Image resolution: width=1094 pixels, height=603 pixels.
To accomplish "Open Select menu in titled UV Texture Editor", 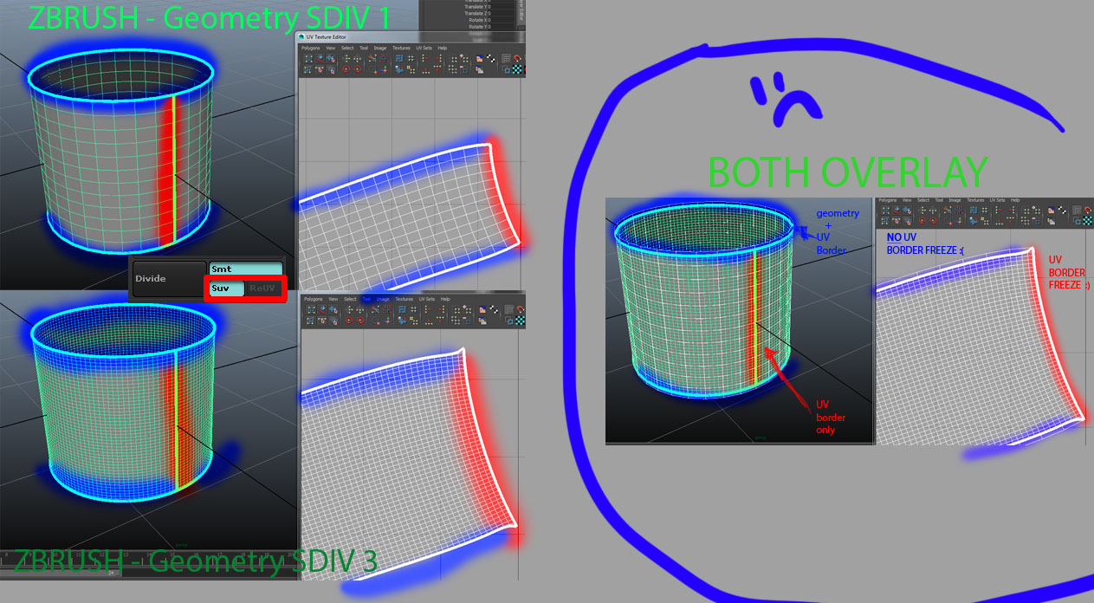I will point(347,48).
